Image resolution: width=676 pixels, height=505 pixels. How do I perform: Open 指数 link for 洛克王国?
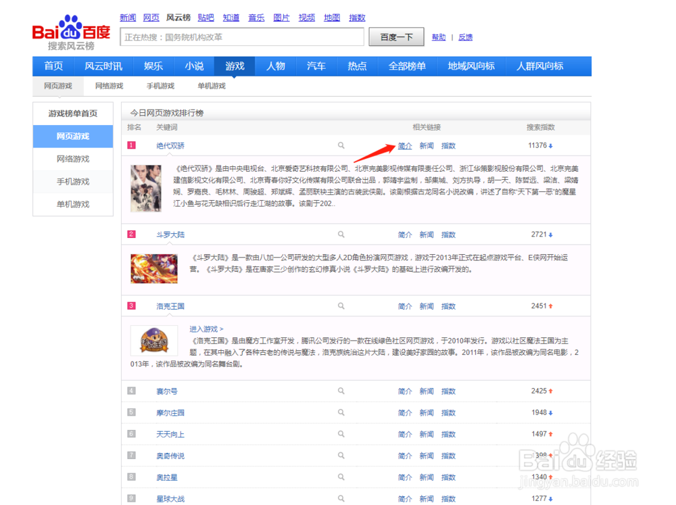coord(448,306)
